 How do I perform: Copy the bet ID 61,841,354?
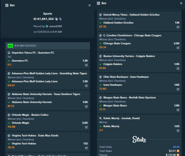point(56,19)
